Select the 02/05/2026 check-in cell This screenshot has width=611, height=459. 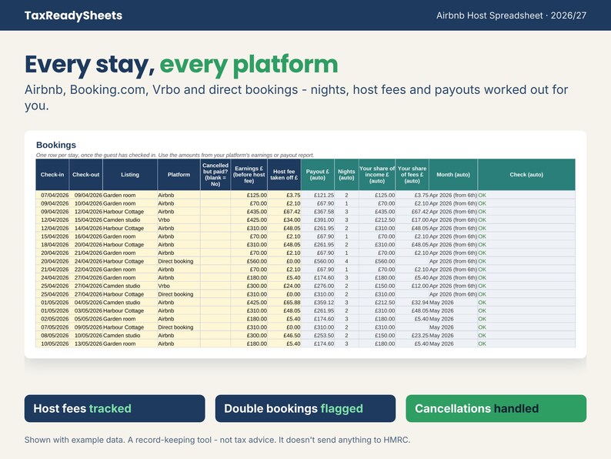[52, 319]
